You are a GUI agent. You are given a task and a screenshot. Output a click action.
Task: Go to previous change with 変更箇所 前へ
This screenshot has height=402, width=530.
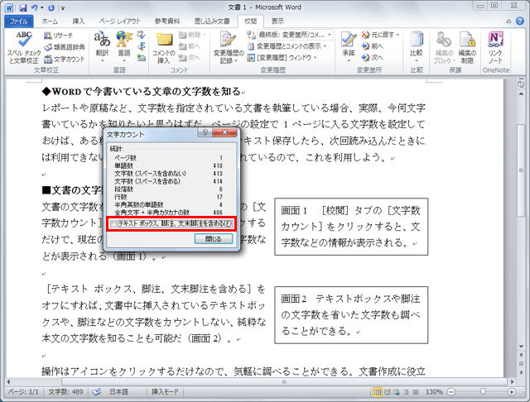tap(372, 46)
